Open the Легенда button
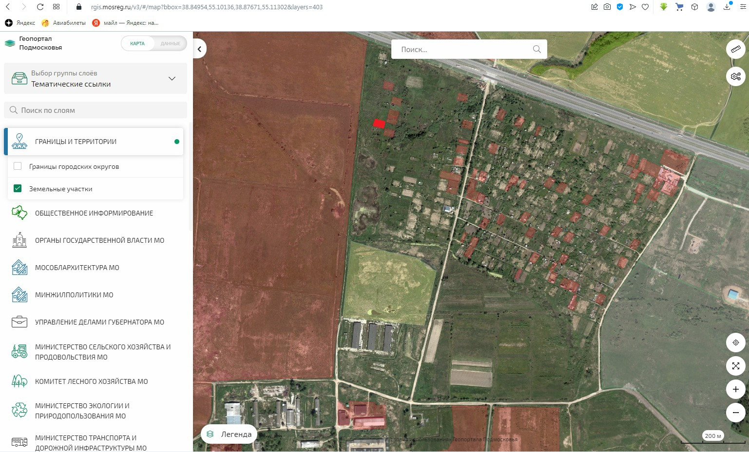 point(230,434)
